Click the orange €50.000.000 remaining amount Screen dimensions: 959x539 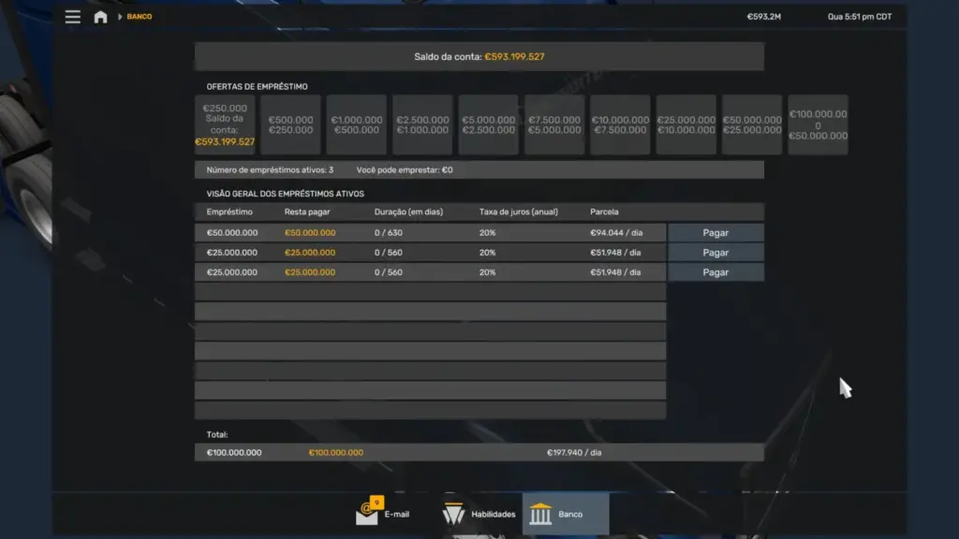(x=310, y=233)
